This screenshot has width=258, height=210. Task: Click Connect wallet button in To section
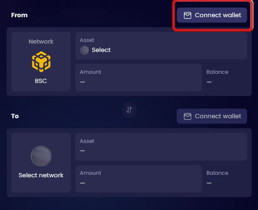tap(212, 116)
